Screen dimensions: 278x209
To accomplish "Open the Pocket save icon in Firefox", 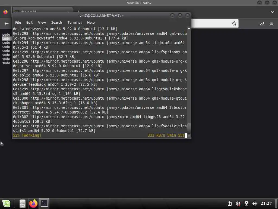I will click(261, 23).
